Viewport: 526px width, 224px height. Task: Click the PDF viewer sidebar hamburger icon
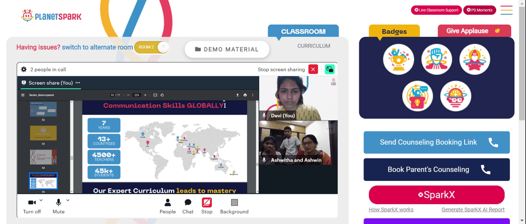(x=23, y=95)
